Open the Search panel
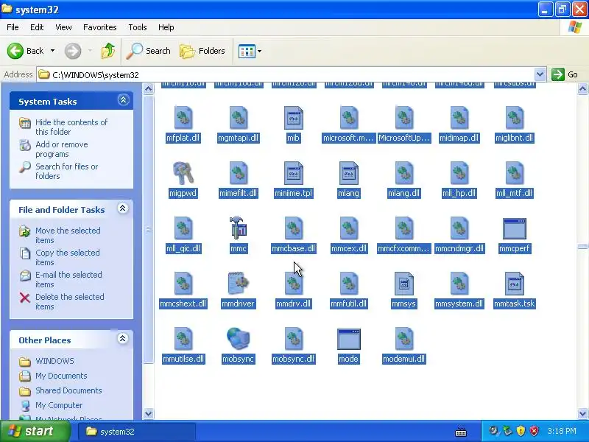The height and width of the screenshot is (442, 589). (149, 51)
